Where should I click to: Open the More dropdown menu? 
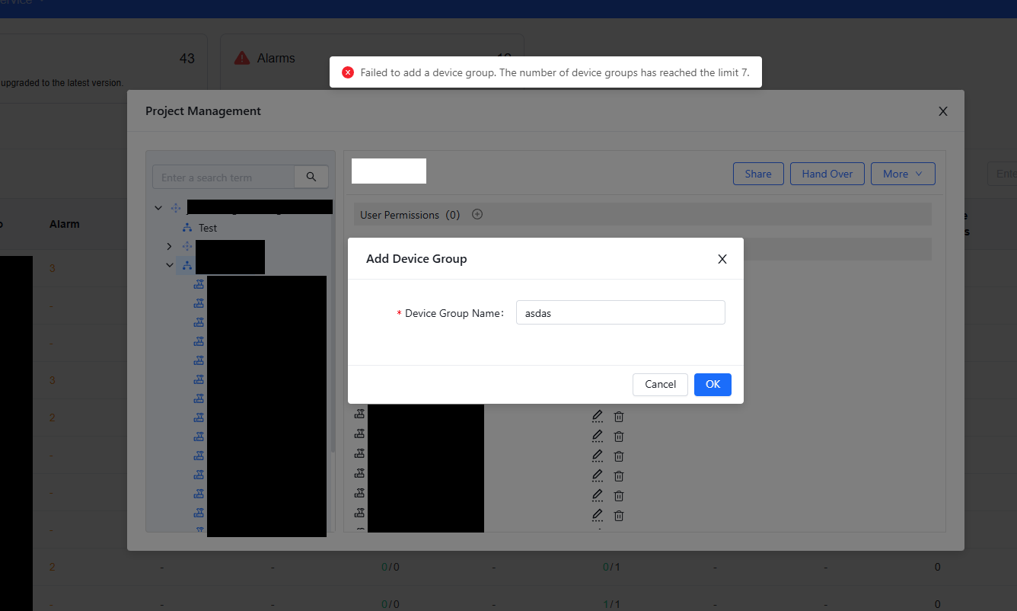pyautogui.click(x=902, y=174)
